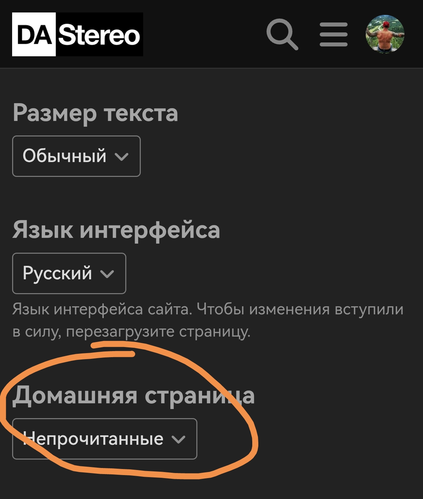The height and width of the screenshot is (499, 423).
Task: Click the Домашняя страница heading
Action: [x=134, y=395]
